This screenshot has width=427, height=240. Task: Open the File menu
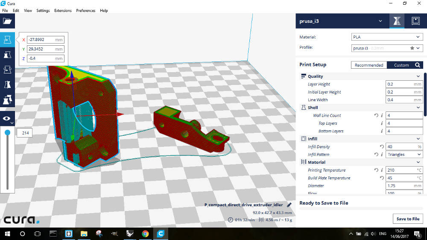coord(5,10)
